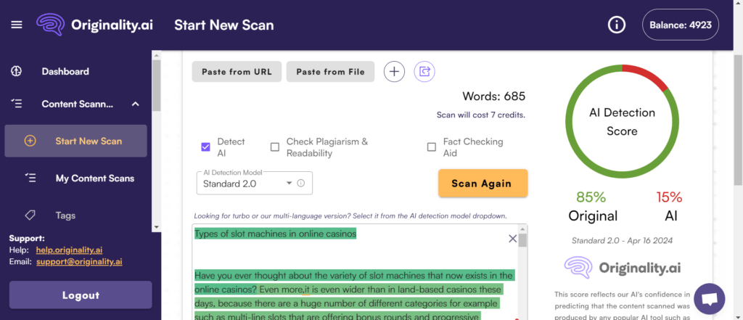
Task: Click the 15% AI score text
Action: pos(670,206)
